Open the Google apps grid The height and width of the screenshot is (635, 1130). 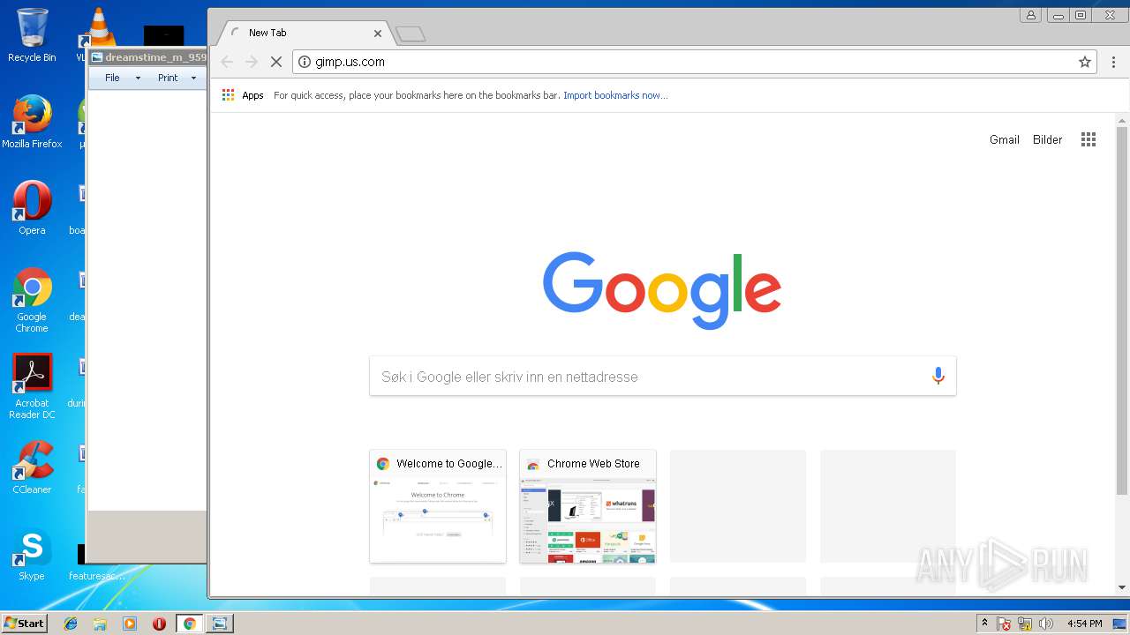1089,139
